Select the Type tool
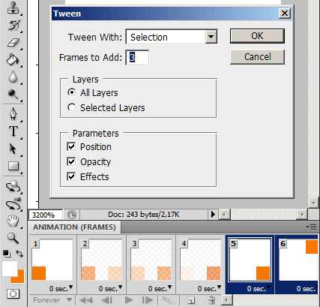 (13, 131)
